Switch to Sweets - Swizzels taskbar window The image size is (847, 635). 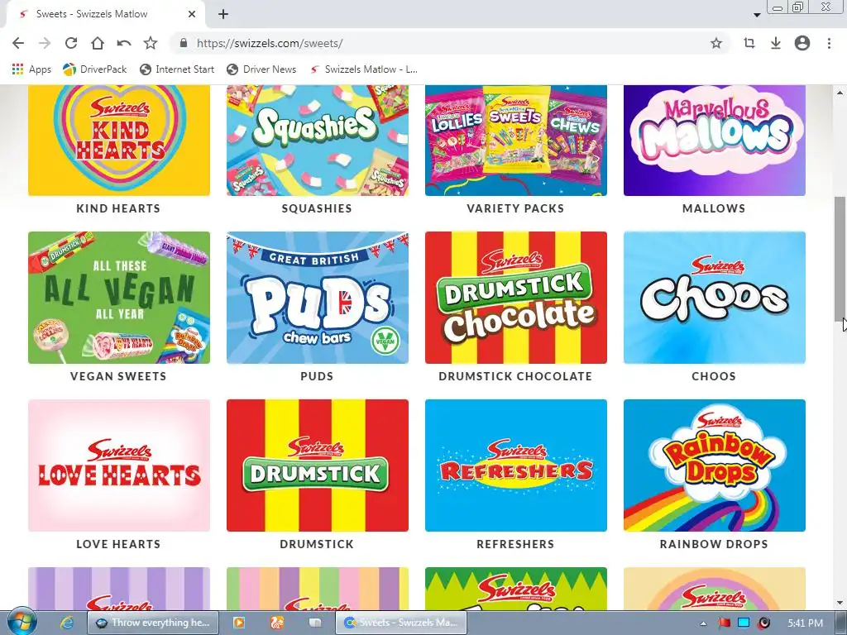point(401,623)
